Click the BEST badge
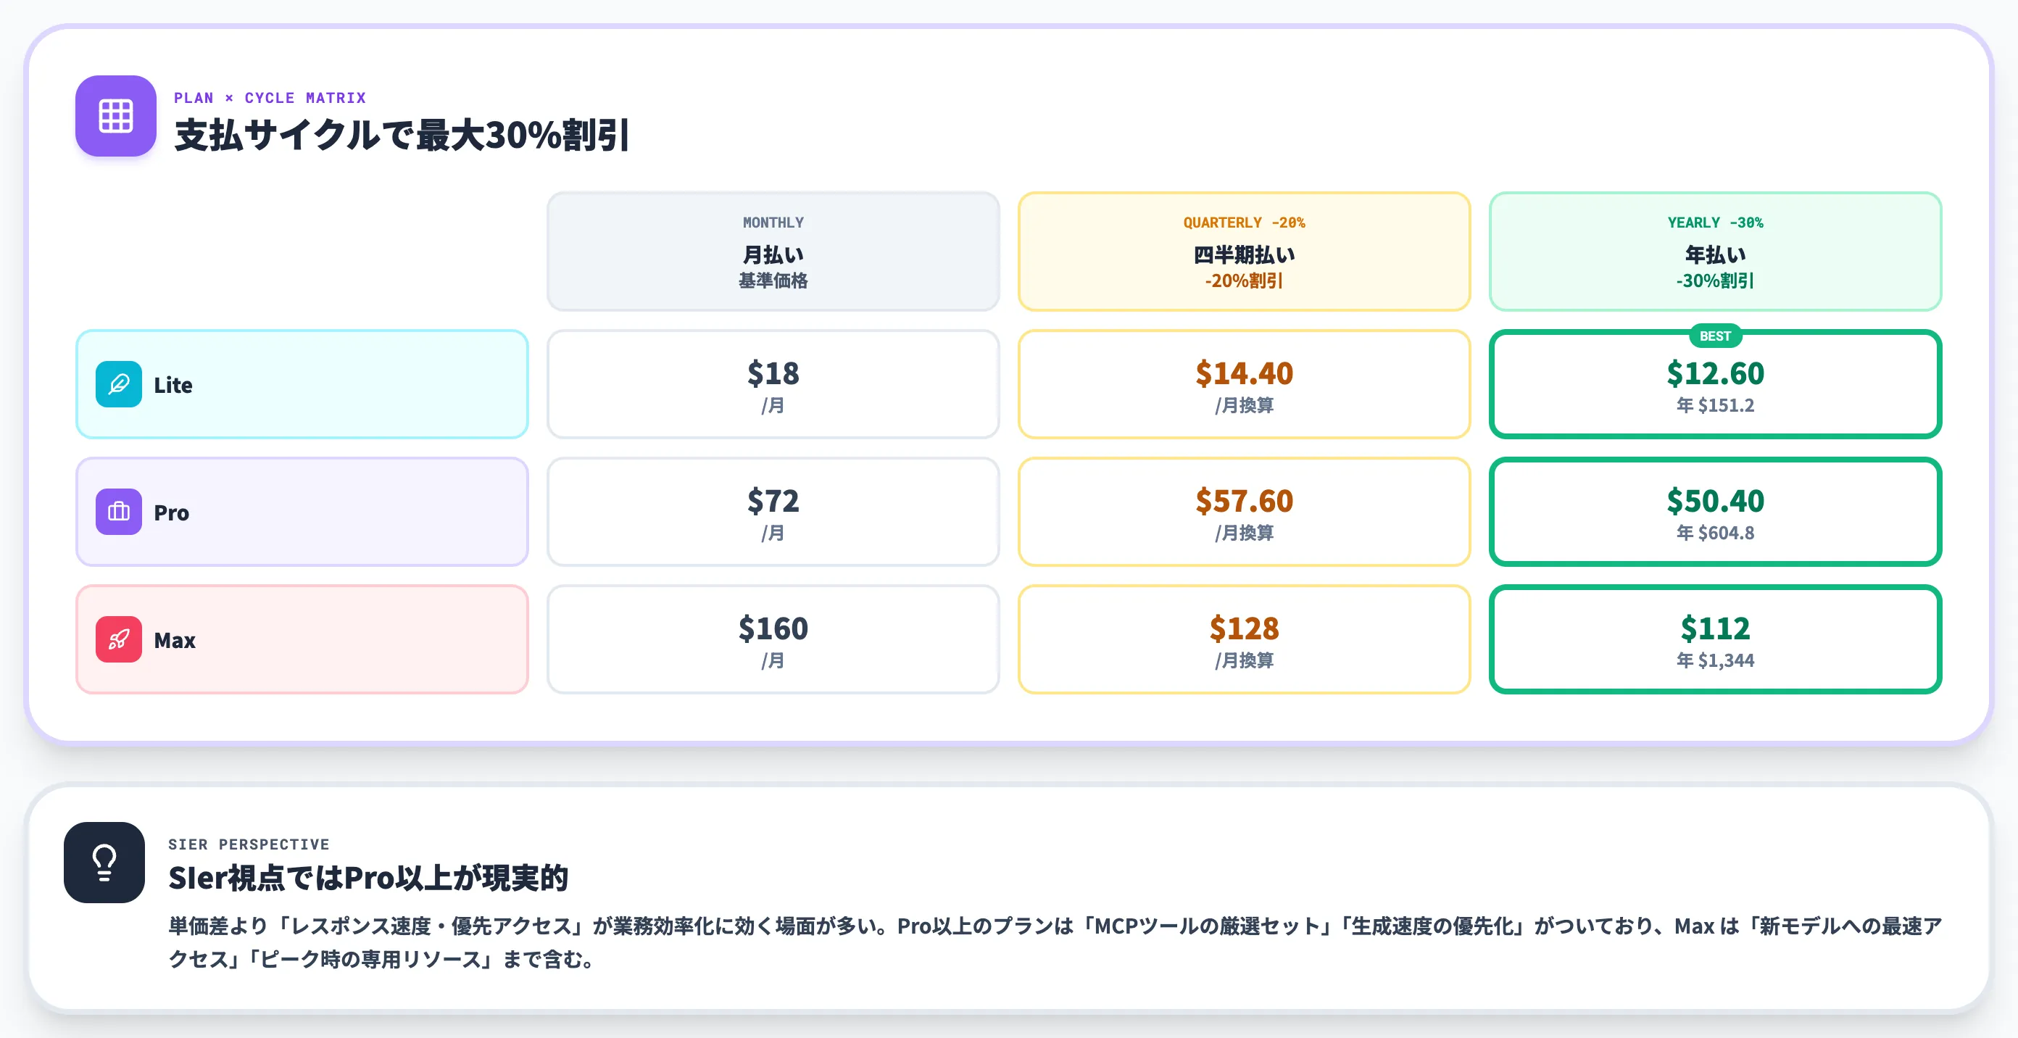The width and height of the screenshot is (2018, 1038). pos(1715,336)
